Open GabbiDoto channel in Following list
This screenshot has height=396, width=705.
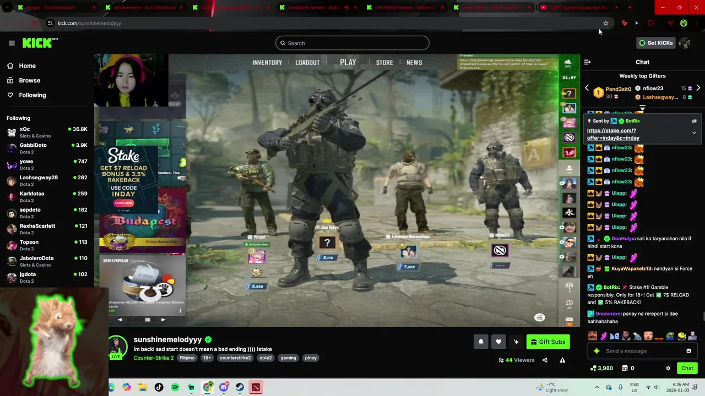[x=47, y=148]
